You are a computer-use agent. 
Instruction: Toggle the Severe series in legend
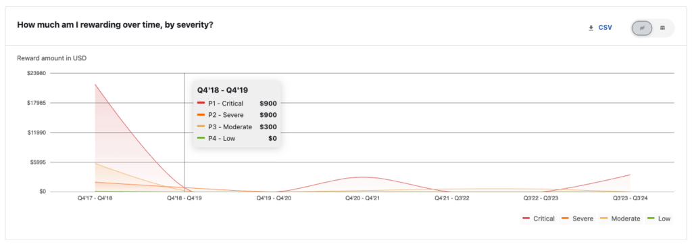(578, 219)
